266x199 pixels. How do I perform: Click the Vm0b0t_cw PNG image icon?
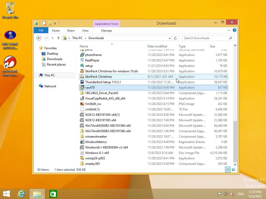pos(82,104)
